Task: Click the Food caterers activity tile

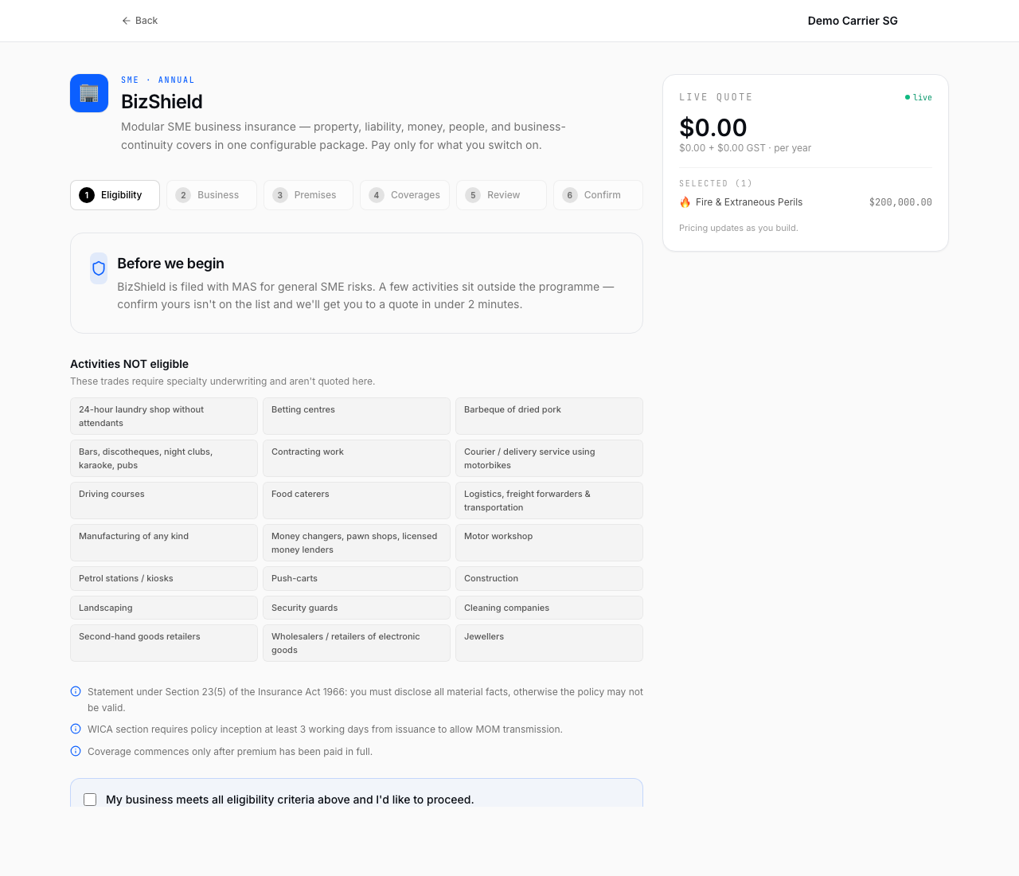Action: pyautogui.click(x=356, y=500)
